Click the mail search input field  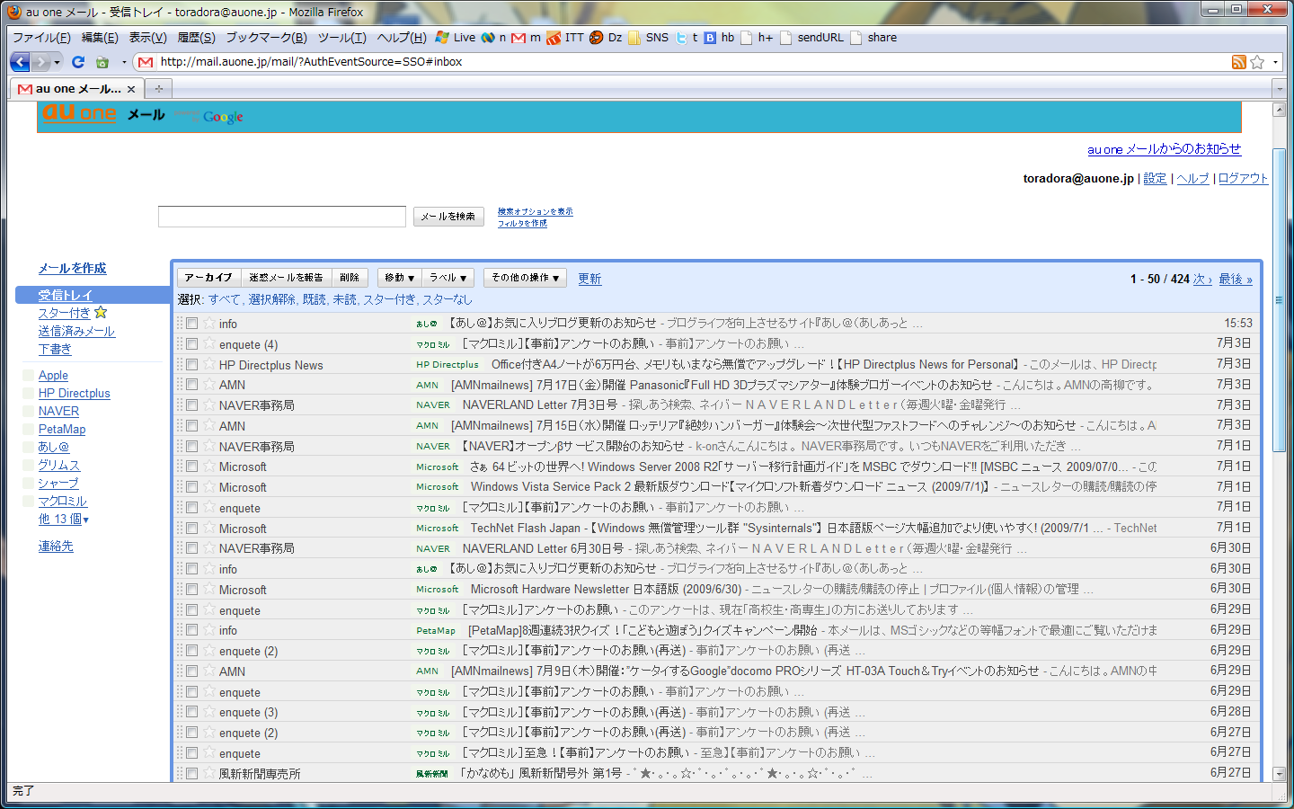(282, 217)
